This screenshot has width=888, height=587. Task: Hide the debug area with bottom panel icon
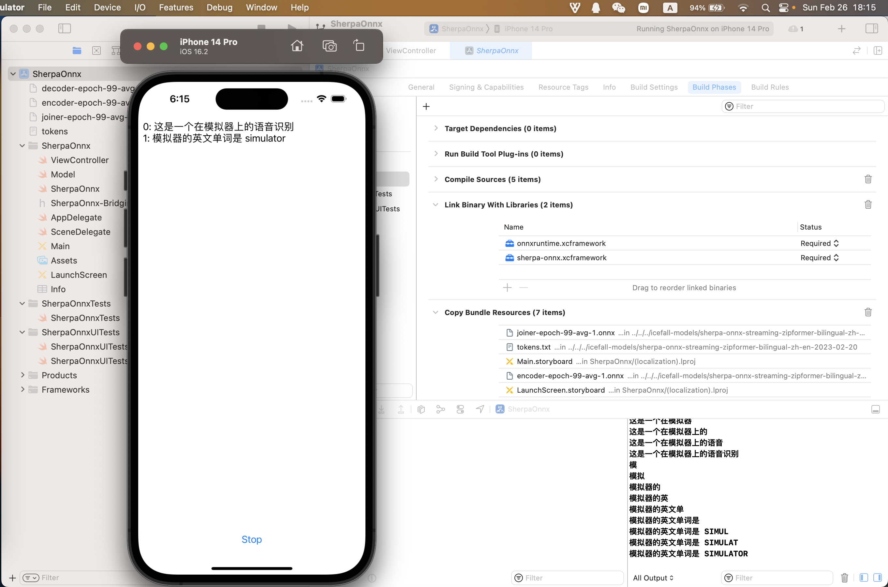875,409
